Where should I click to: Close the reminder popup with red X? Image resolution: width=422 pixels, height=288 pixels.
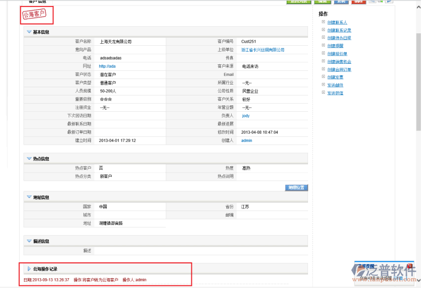pyautogui.click(x=409, y=266)
